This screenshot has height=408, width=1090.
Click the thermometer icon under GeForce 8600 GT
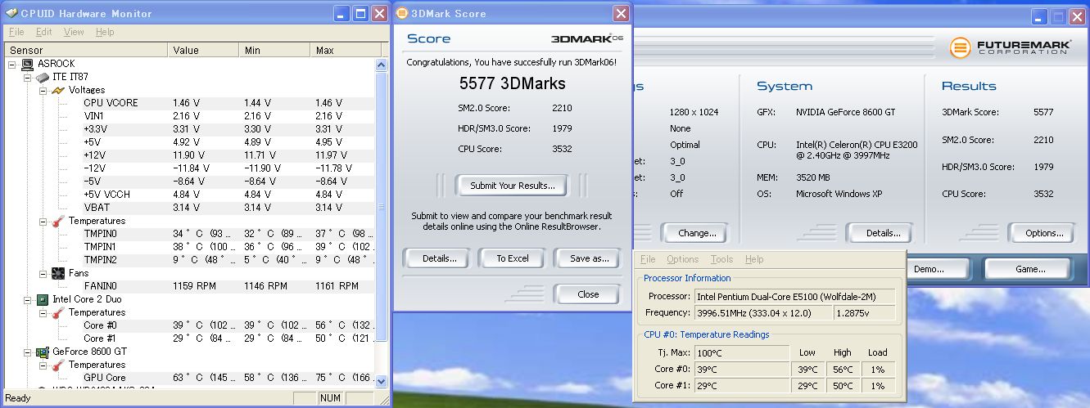[x=58, y=365]
